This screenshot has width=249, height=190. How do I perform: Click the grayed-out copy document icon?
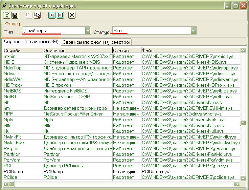click(x=29, y=15)
